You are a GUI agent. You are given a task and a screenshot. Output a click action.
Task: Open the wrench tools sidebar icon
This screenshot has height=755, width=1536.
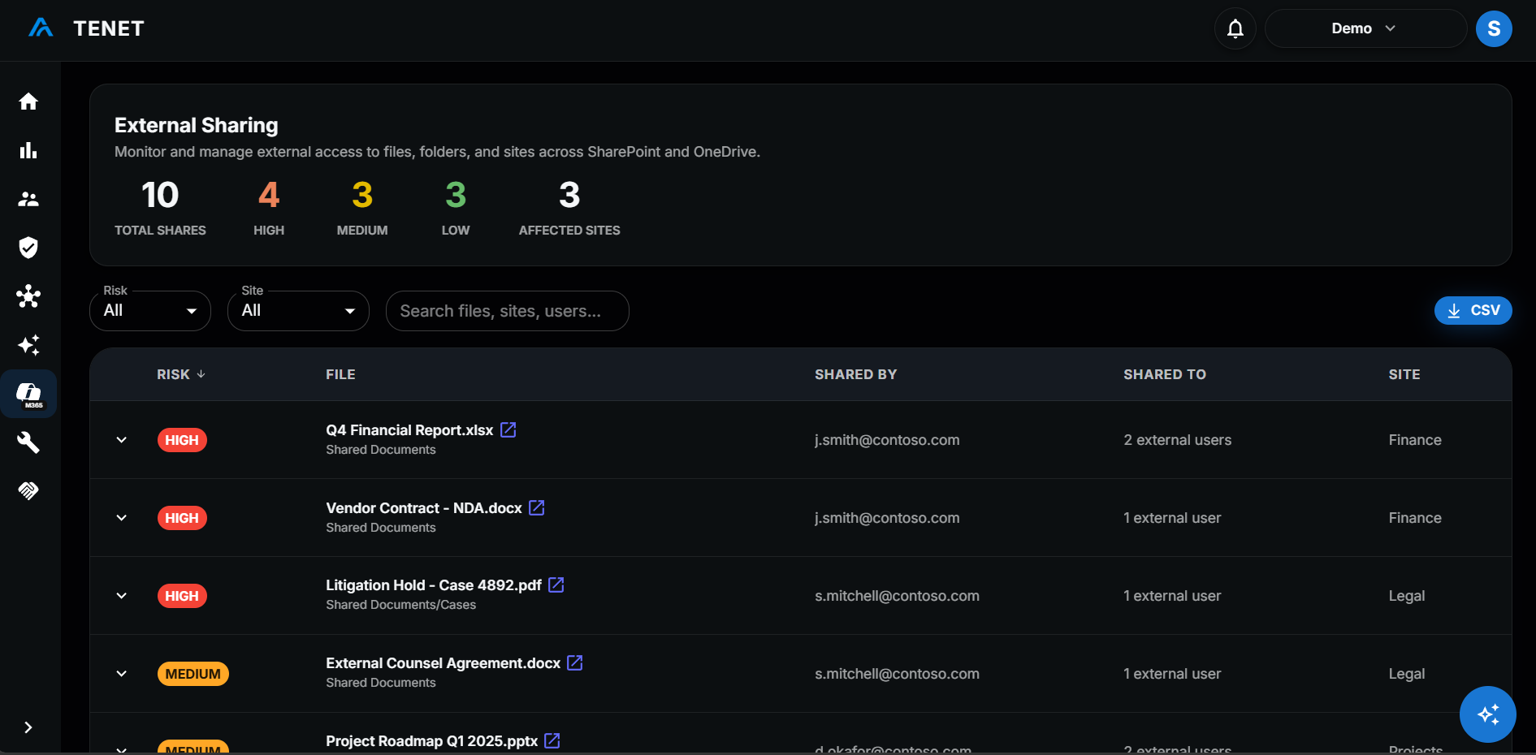(x=28, y=442)
